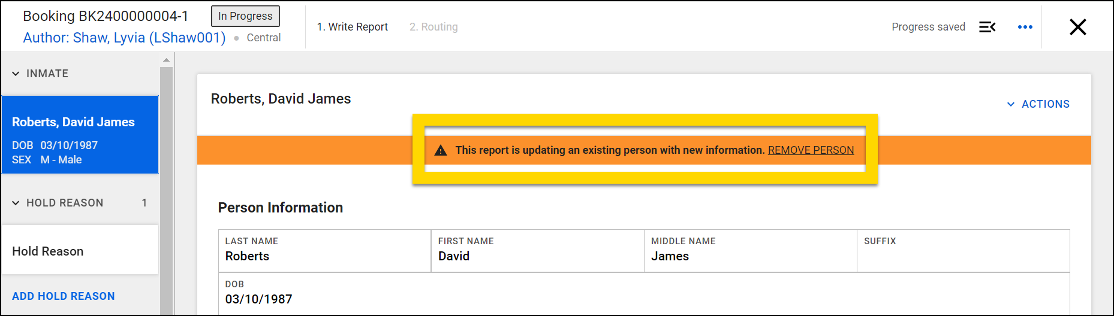The image size is (1114, 316).
Task: Collapse the HOLD REASON section chevron
Action: 16,203
